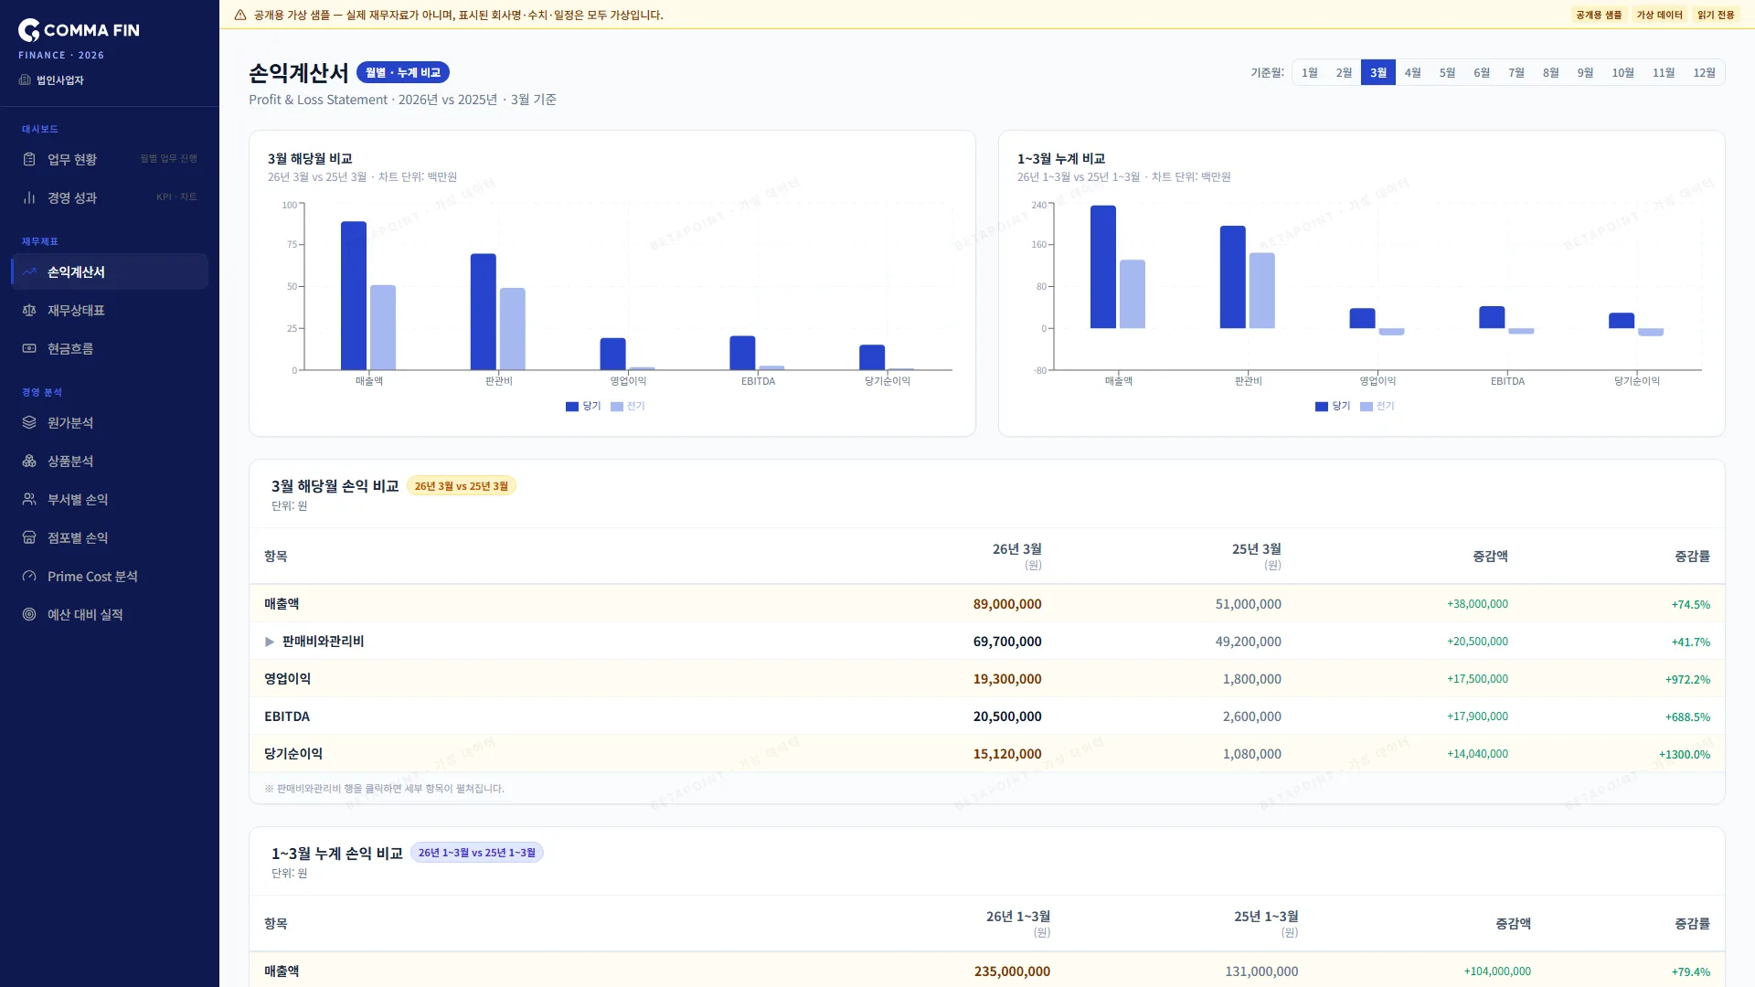Open the 재무상태표 menu item
This screenshot has width=1755, height=987.
pos(110,311)
